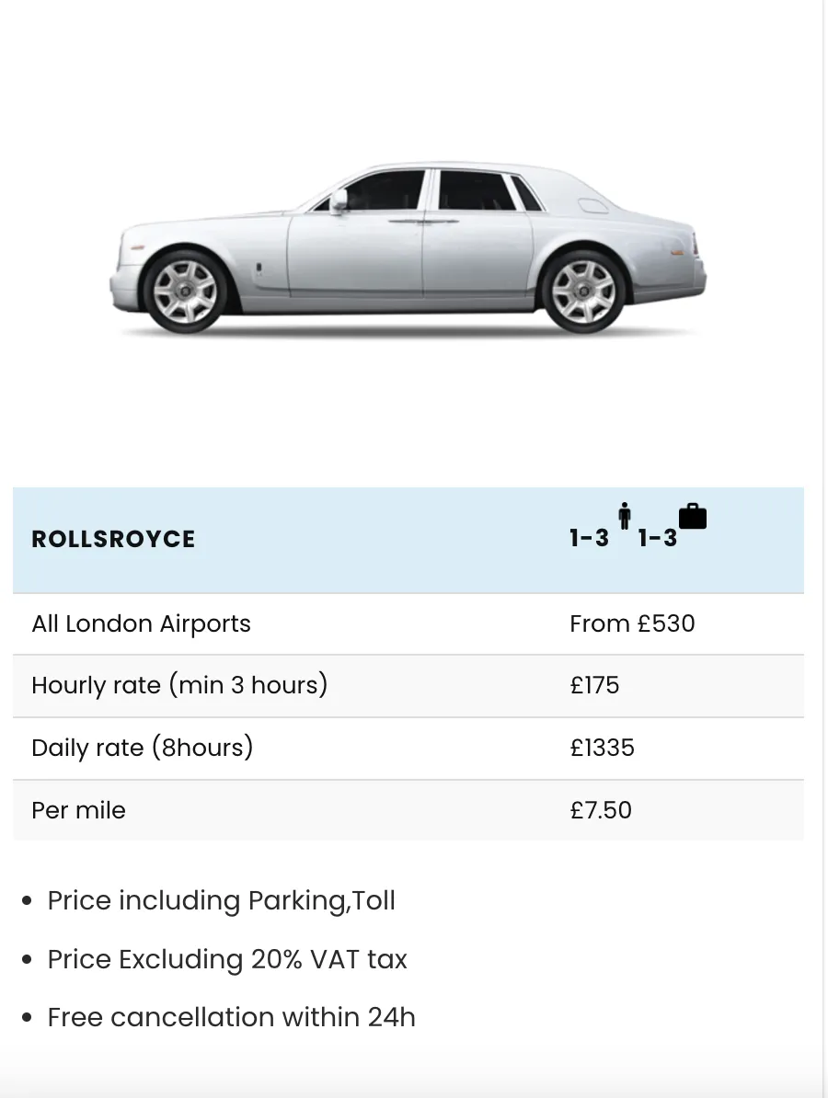The image size is (828, 1098).
Task: Click the Price Excluding 20% VAT tax note
Action: (227, 959)
